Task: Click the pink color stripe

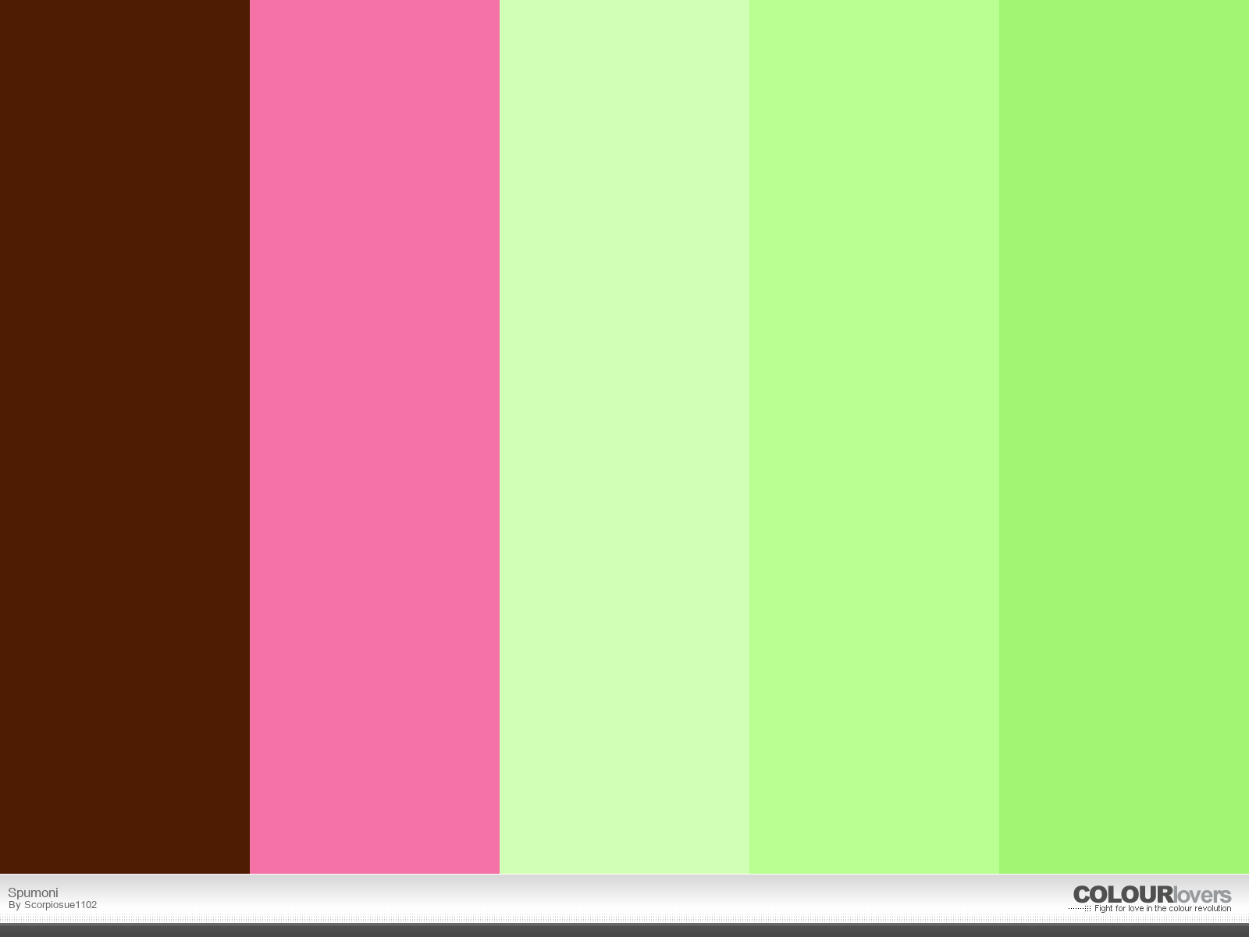Action: coord(375,436)
